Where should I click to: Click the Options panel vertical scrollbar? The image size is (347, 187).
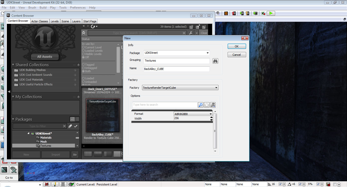click(215, 131)
